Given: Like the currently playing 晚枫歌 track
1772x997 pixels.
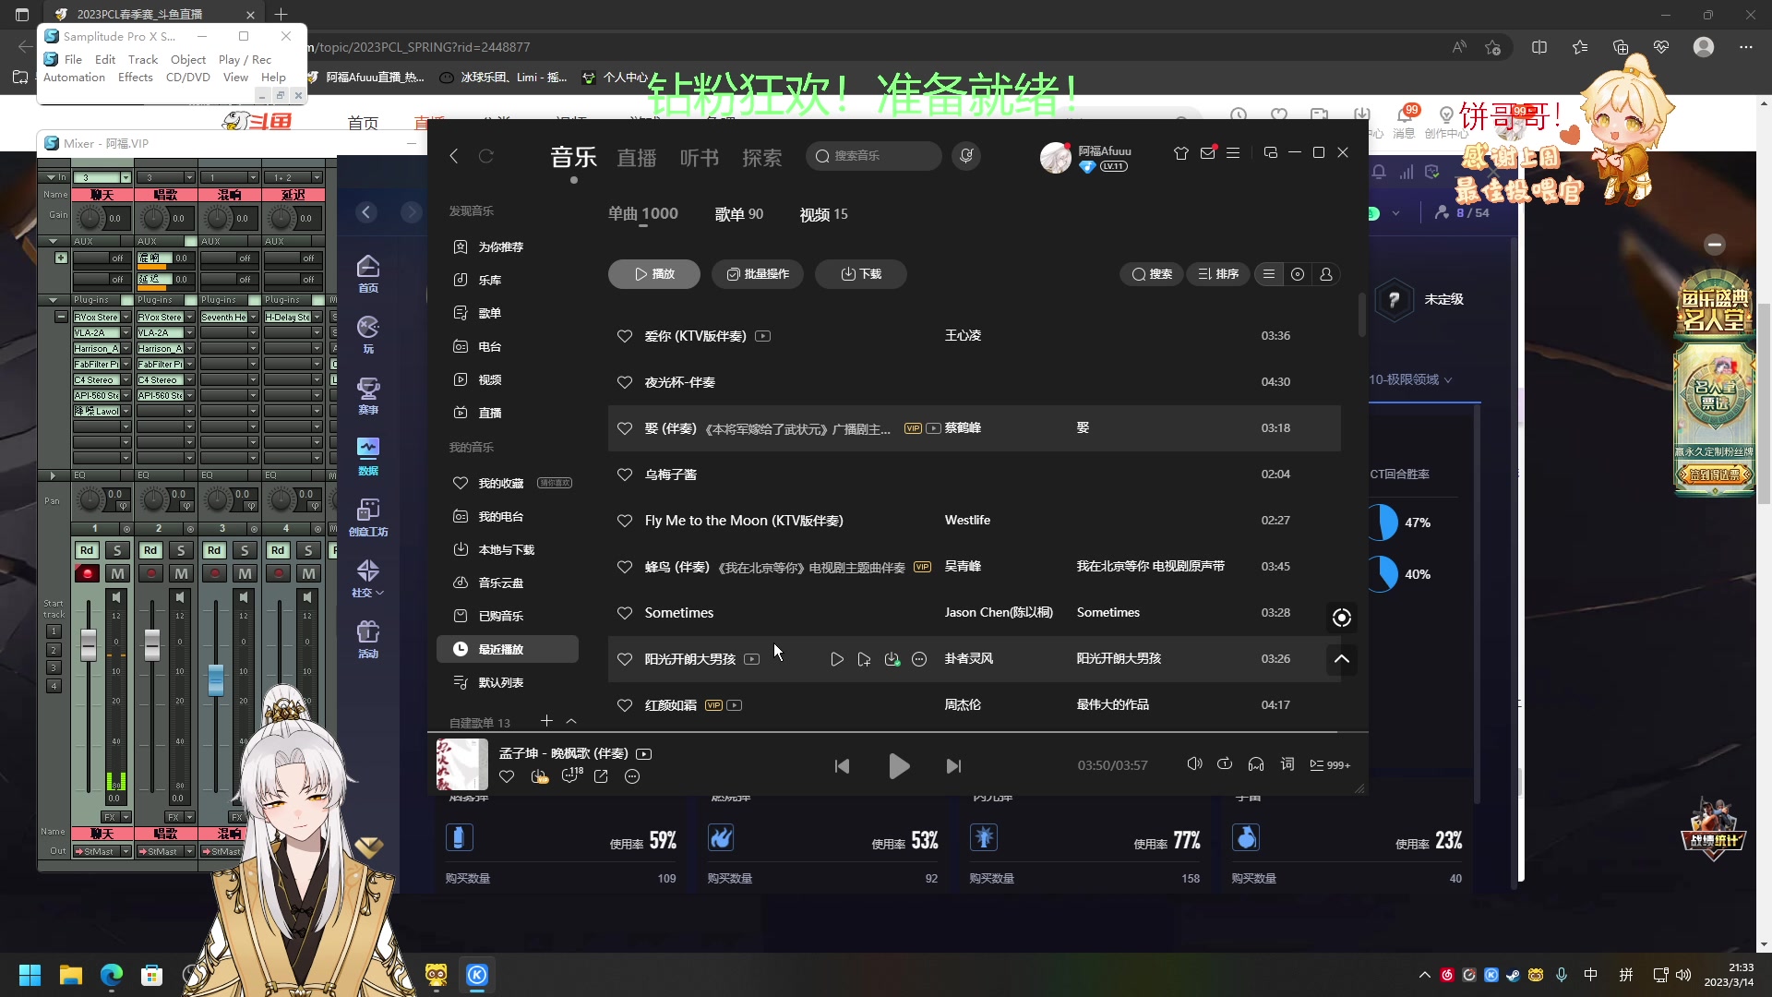Looking at the screenshot, I should click(x=507, y=776).
